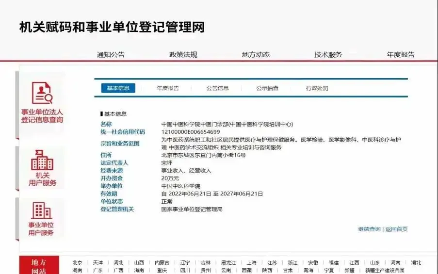The width and height of the screenshot is (438, 274).
Task: Open the 新疆生产建设兵团 local site link
Action: click(385, 271)
